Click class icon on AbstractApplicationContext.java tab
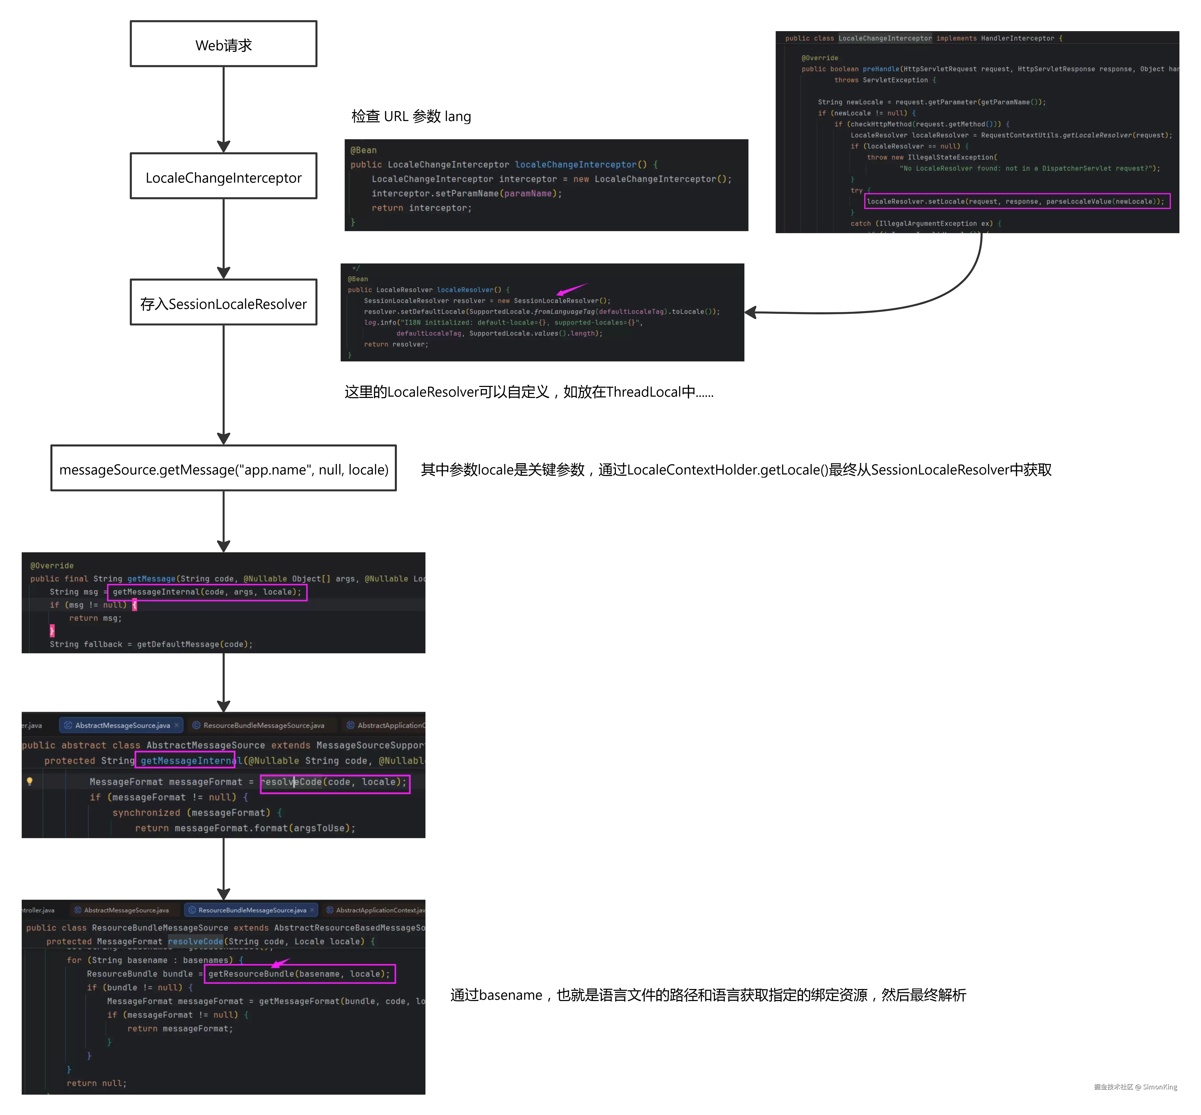The height and width of the screenshot is (1115, 1201). pyautogui.click(x=330, y=910)
